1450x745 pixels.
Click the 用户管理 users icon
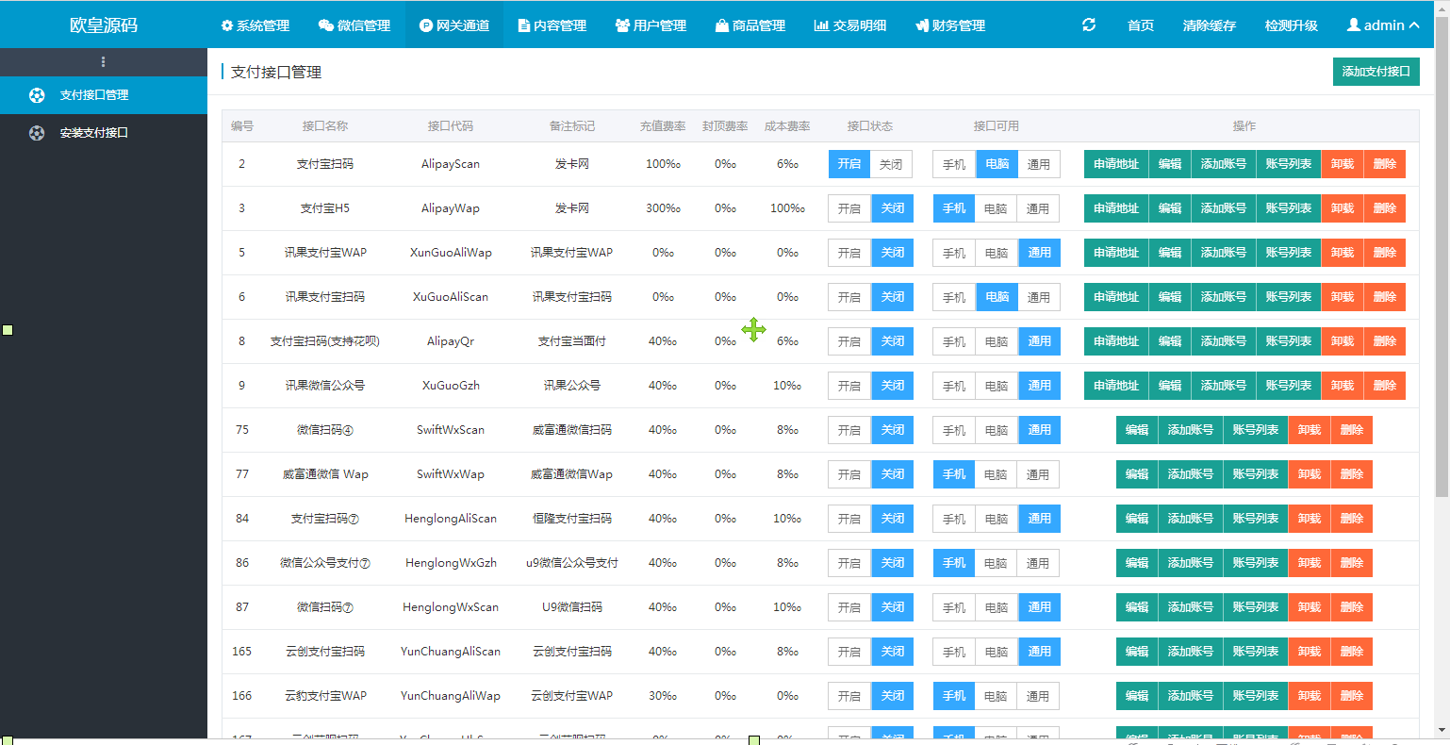(x=651, y=25)
